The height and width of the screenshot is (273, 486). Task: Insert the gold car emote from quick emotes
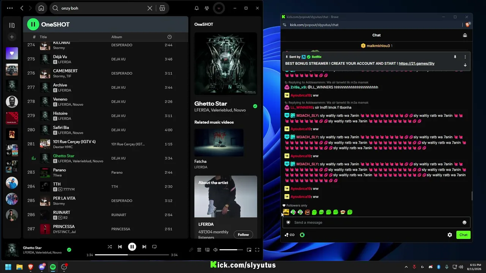(x=286, y=212)
